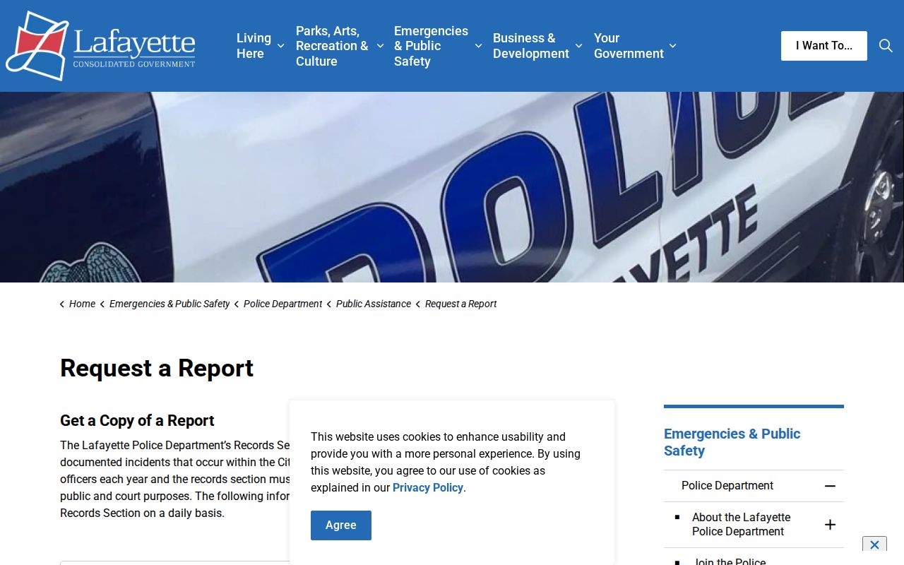Expand Parks, Arts, Recreation & Culture chevron
This screenshot has width=904, height=565.
(x=380, y=46)
